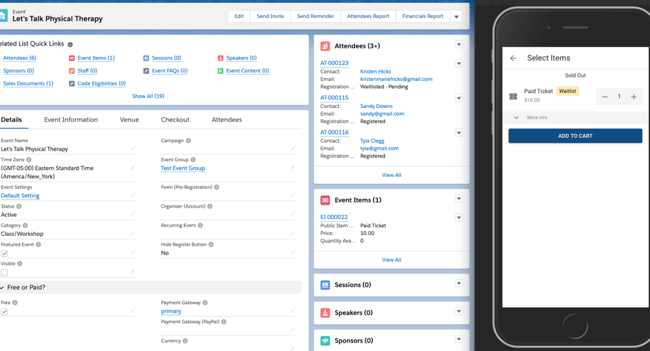This screenshot has width=650, height=351.
Task: Click the Send Invite button
Action: click(270, 17)
